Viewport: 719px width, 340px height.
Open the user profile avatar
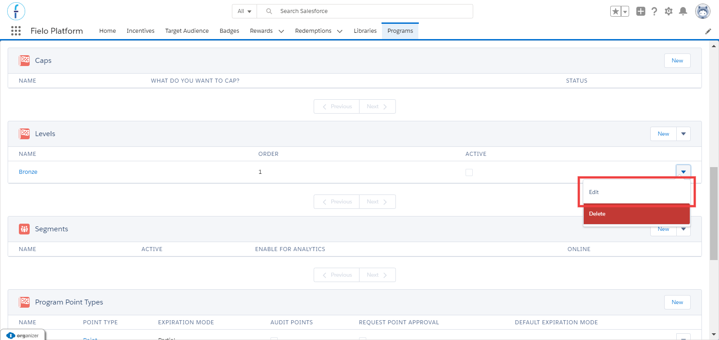pyautogui.click(x=703, y=11)
